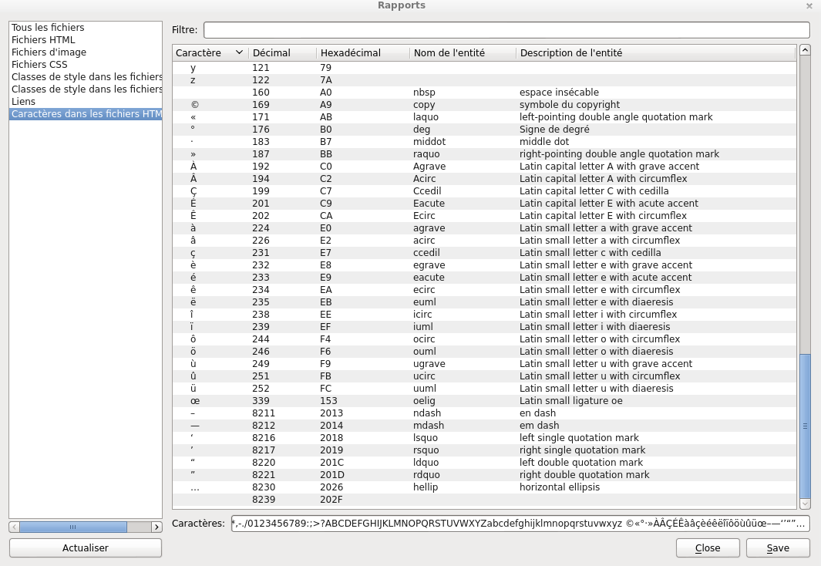The height and width of the screenshot is (566, 821).
Task: Select Tous les fichiers in the report list
Action: click(x=48, y=28)
